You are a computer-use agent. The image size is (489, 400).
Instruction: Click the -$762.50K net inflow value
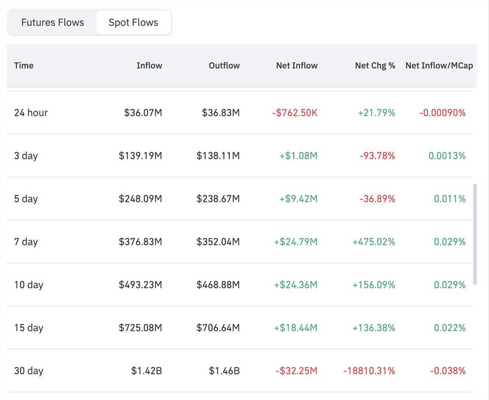click(x=295, y=113)
